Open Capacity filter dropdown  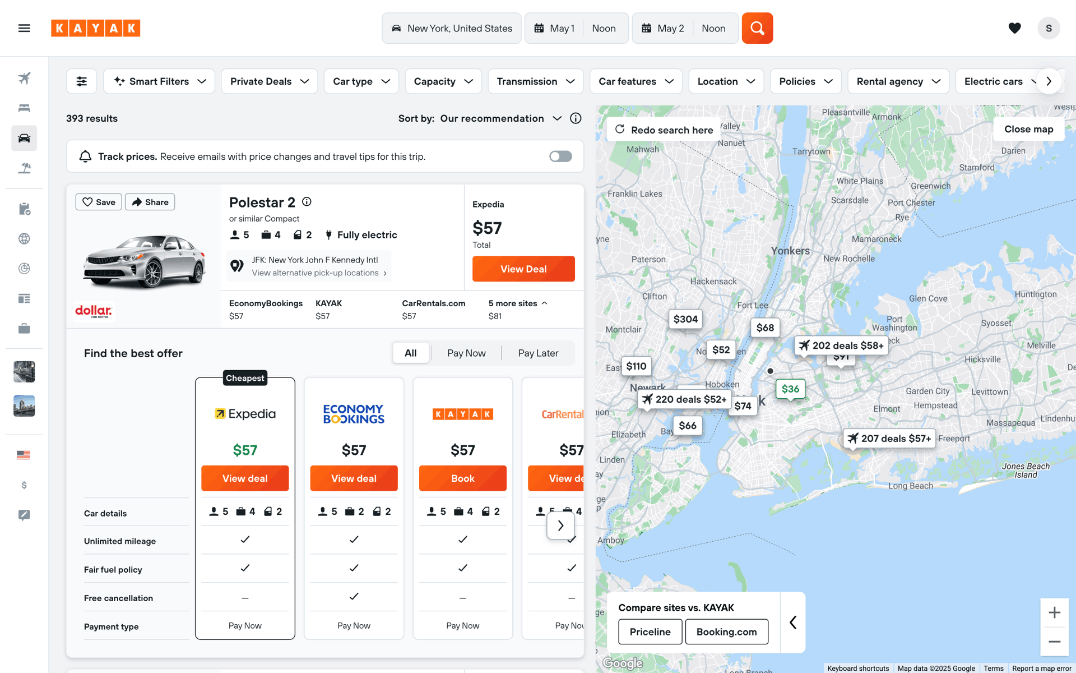pyautogui.click(x=443, y=81)
